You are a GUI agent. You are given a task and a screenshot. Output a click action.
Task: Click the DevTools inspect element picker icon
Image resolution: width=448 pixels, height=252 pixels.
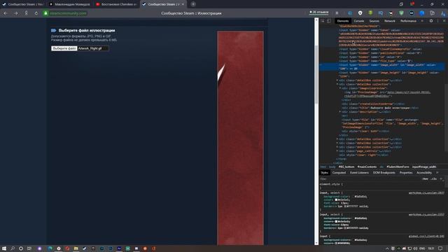pos(323,21)
